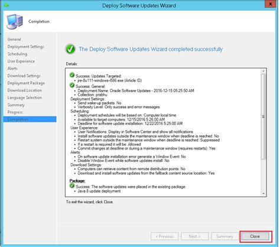
Task: Go to the Scheduling step
Action: click(x=17, y=54)
